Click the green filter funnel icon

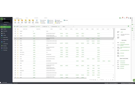pos(14,27)
